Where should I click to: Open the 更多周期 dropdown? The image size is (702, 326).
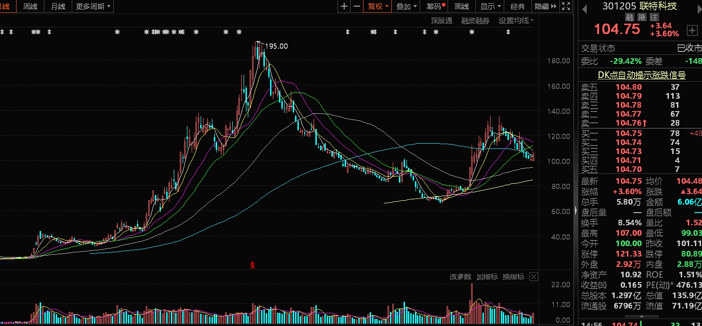(x=93, y=6)
